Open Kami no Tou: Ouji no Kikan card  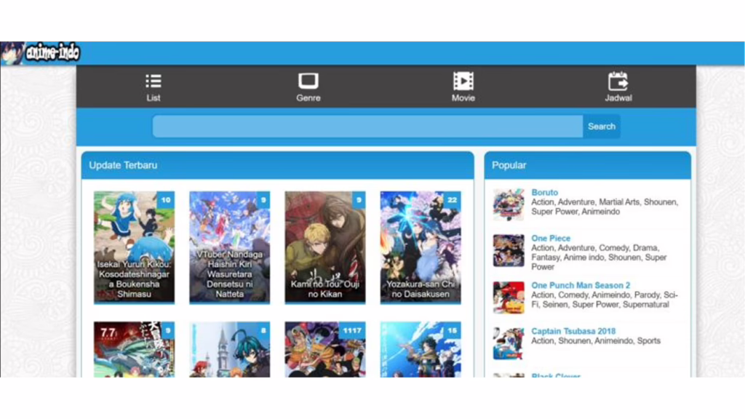(x=325, y=247)
